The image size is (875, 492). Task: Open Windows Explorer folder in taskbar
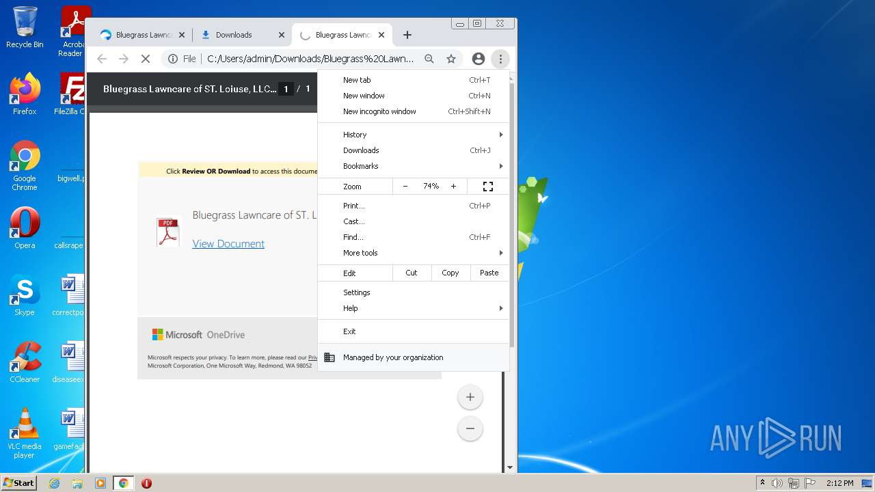77,483
